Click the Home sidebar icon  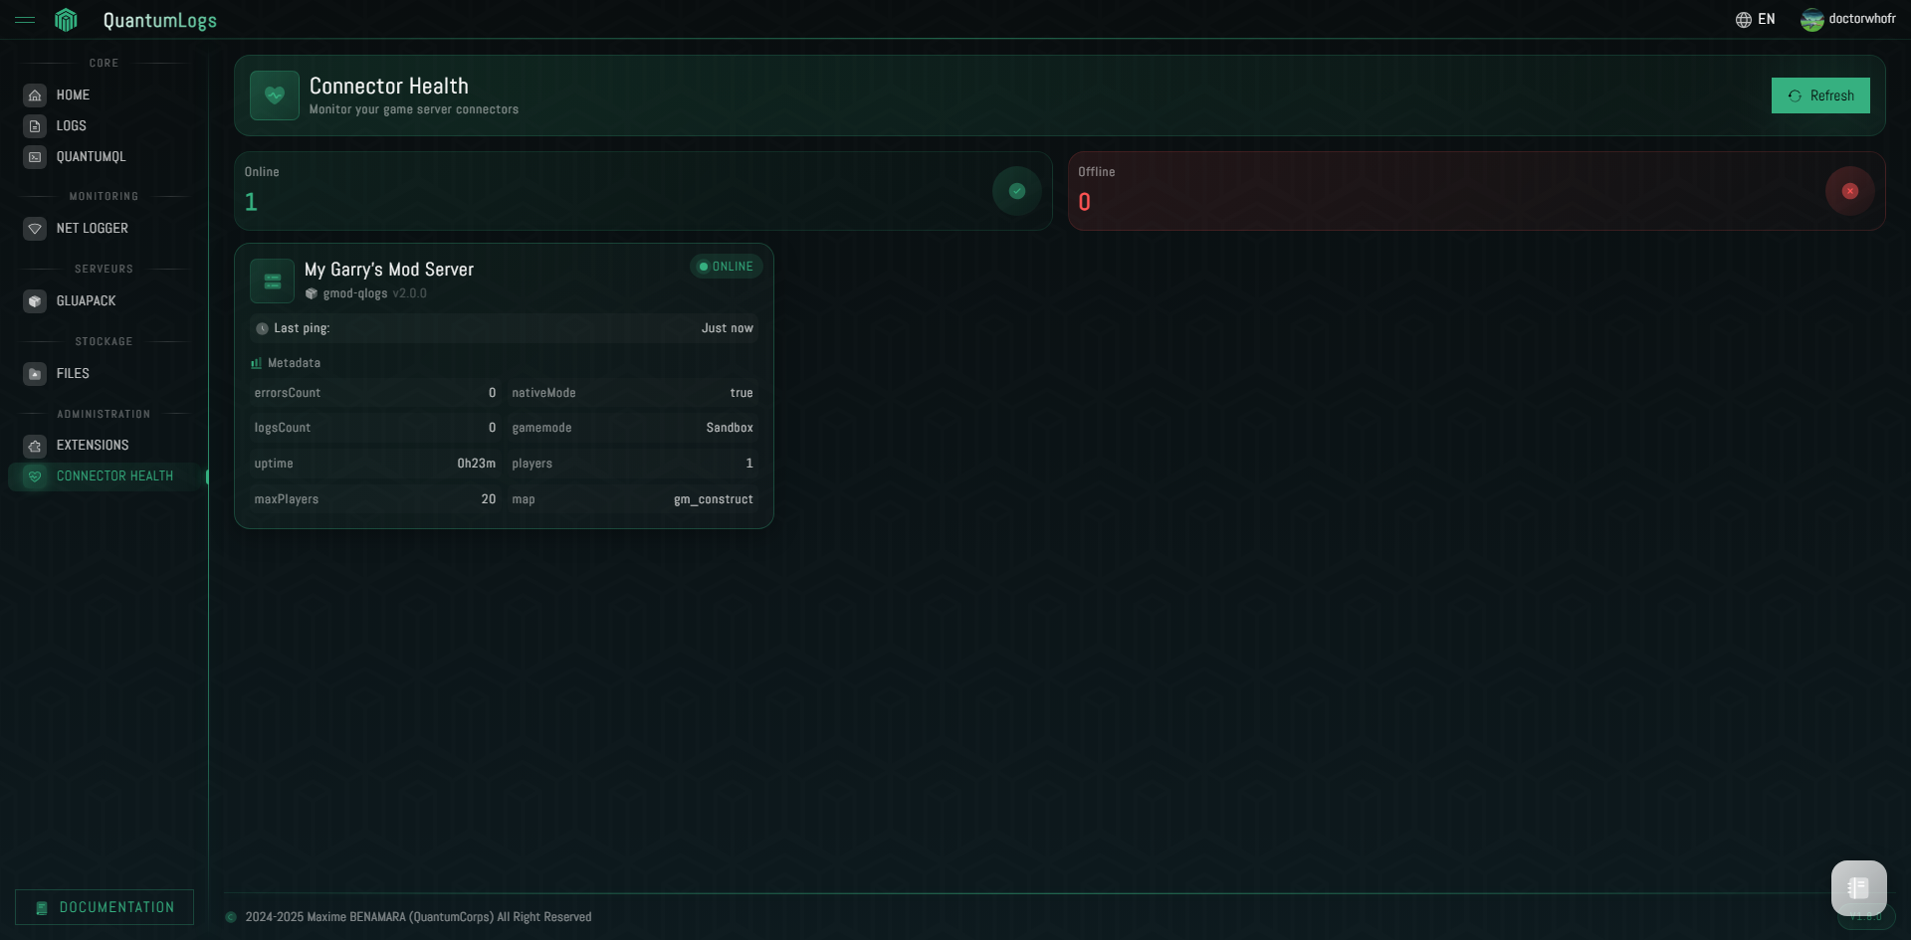(x=35, y=95)
